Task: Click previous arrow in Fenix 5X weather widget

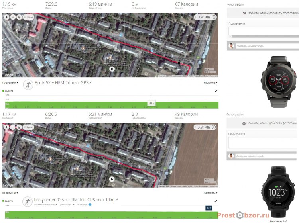Action: [195, 17]
